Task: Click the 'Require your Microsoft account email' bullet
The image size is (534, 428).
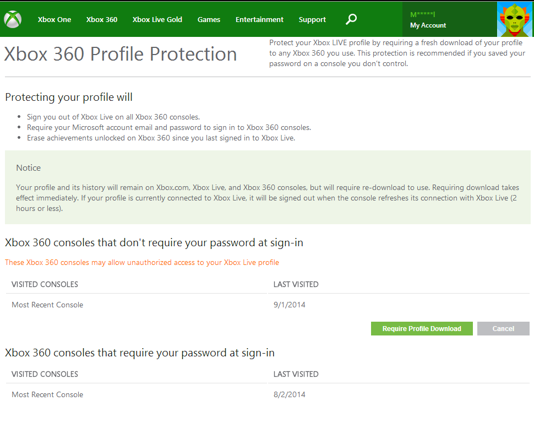Action: [169, 127]
